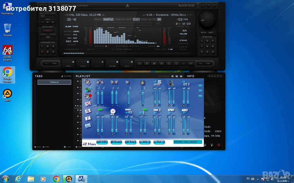
Task: Select the Default playlist tab
Action: (x=54, y=82)
